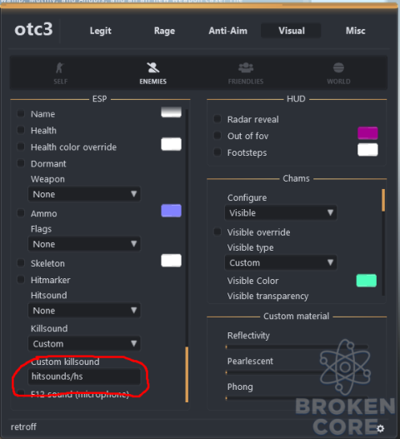Screen dimensions: 400x439
Task: Open the Misc tab
Action: tap(355, 31)
